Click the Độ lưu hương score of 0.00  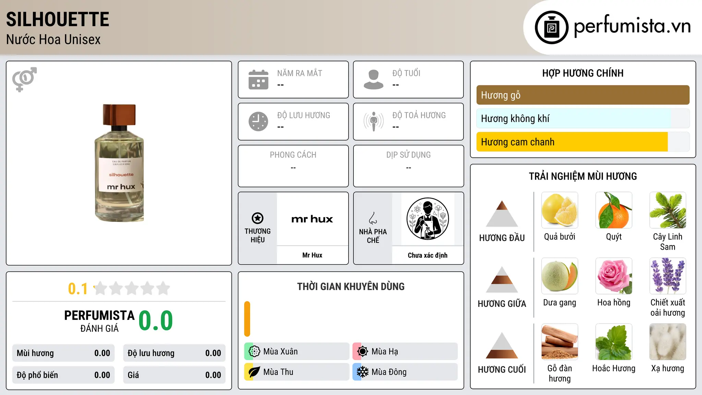pos(213,353)
